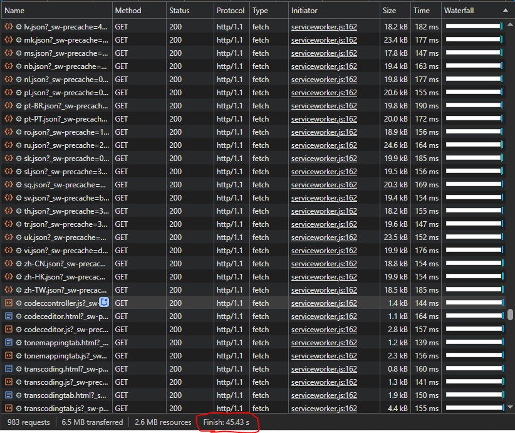This screenshot has width=515, height=433.
Task: Click the 983 requests summary text
Action: tap(28, 422)
